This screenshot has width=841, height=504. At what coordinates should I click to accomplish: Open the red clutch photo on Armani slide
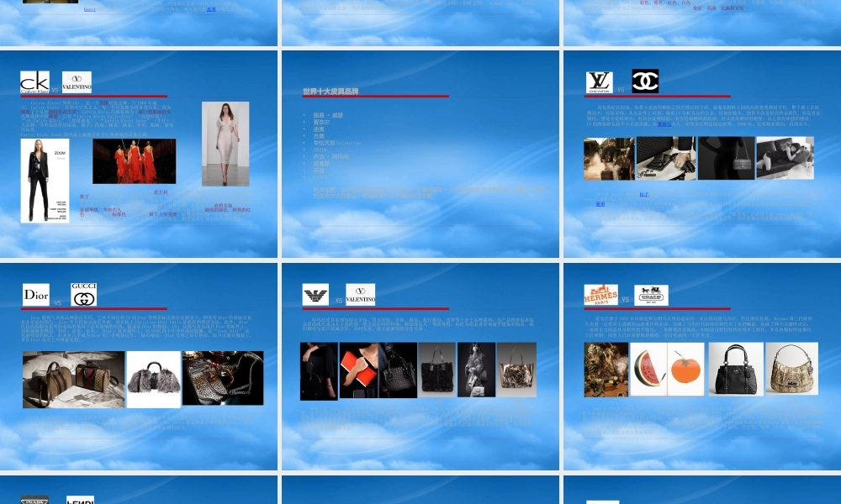pos(359,370)
